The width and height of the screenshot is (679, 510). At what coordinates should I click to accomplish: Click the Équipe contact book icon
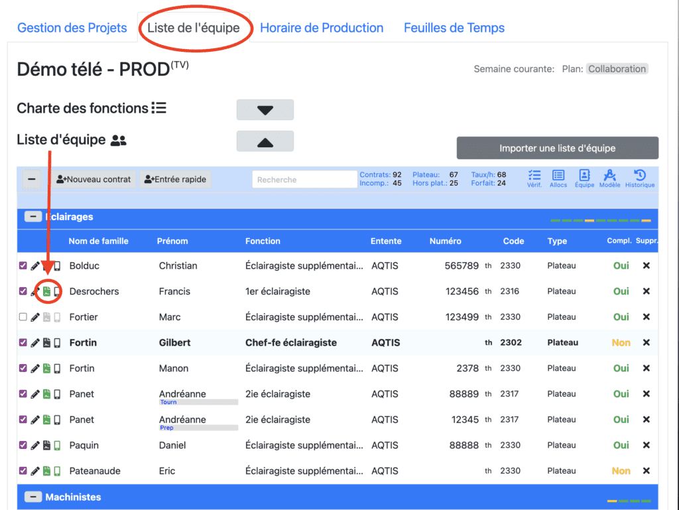coord(584,178)
